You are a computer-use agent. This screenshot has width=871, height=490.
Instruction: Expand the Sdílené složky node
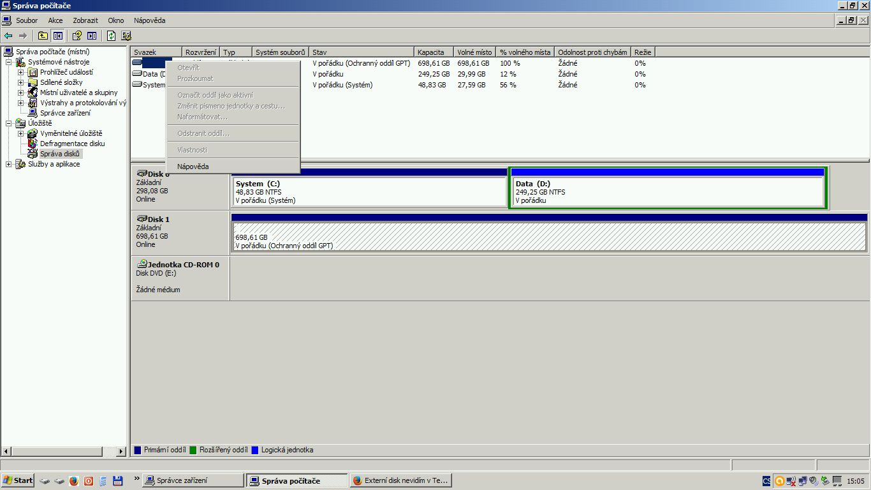[21, 82]
